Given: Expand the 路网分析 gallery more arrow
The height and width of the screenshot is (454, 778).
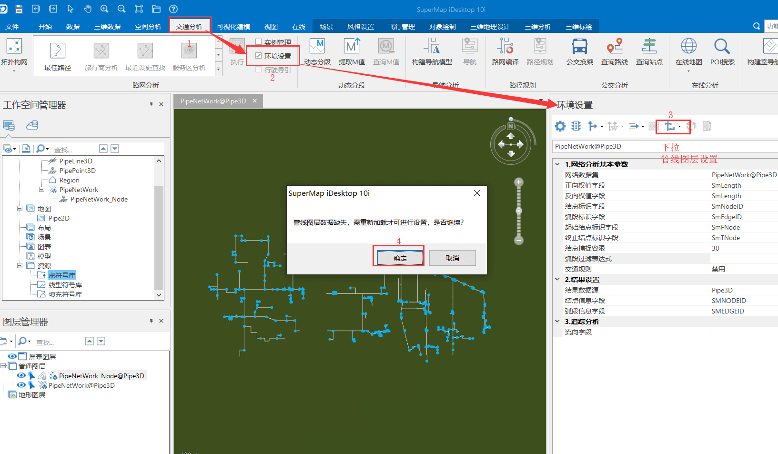Looking at the screenshot, I should click(219, 69).
